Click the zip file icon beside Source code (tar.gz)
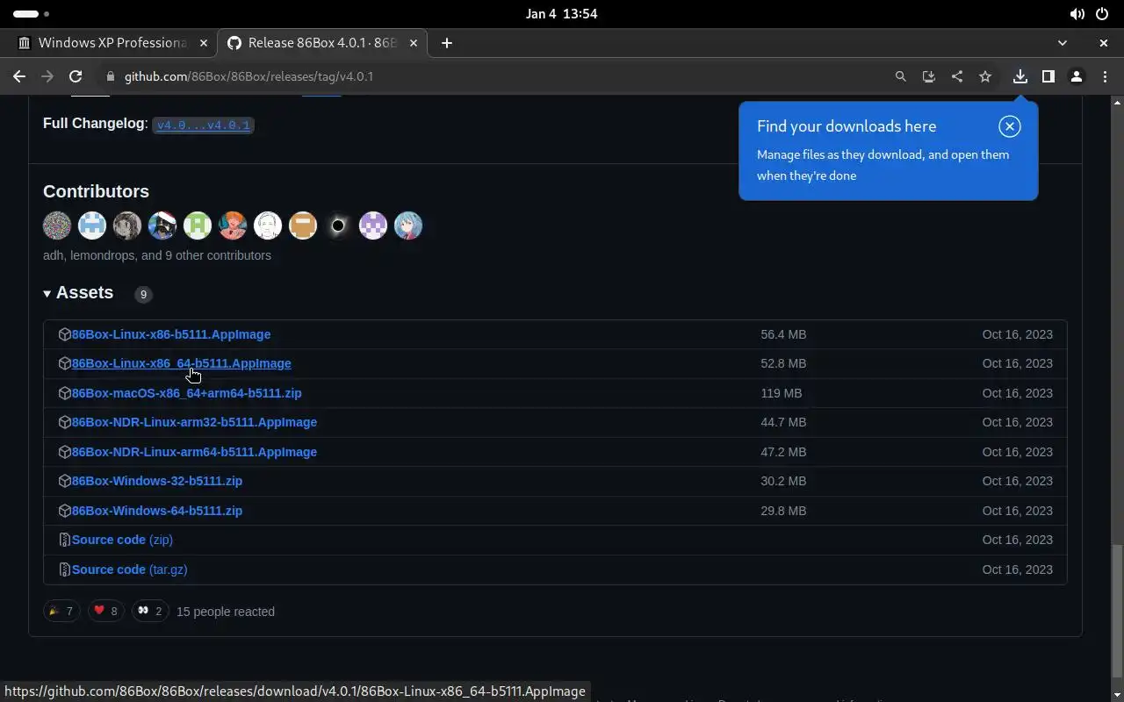 click(x=64, y=569)
